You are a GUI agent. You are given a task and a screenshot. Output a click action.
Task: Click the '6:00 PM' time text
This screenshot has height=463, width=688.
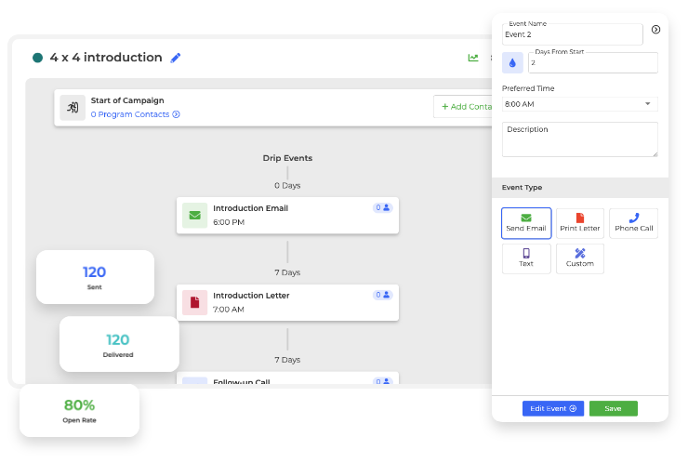pos(229,222)
